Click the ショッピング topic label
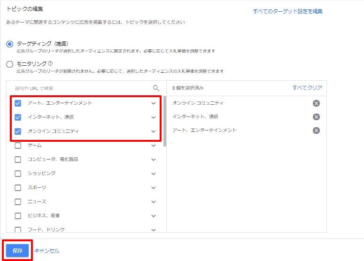364x261 pixels. pyautogui.click(x=41, y=174)
